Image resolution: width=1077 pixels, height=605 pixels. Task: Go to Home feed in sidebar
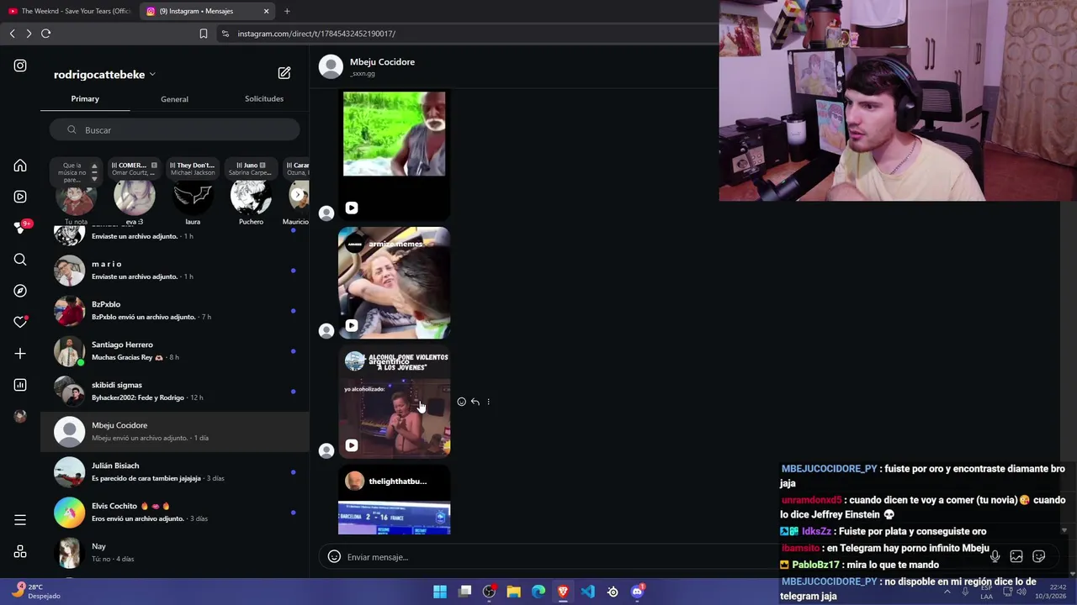click(x=20, y=166)
